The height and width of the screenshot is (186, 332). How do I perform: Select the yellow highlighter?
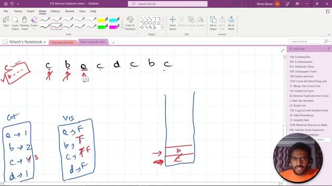(x=103, y=20)
